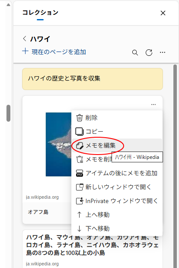Open the yellow note ハワイの歴史と写真を収集
This screenshot has height=268, width=179.
point(93,79)
